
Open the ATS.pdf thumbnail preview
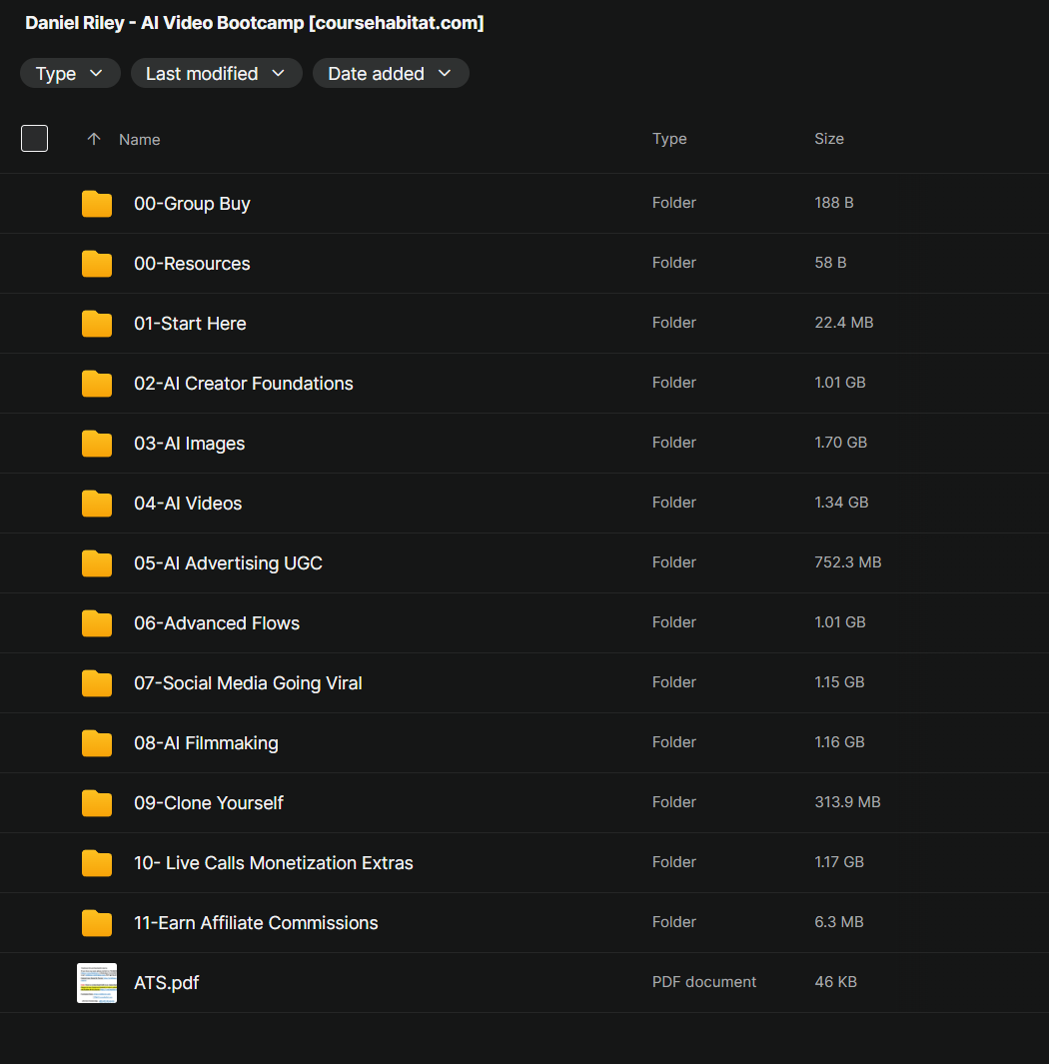point(96,982)
